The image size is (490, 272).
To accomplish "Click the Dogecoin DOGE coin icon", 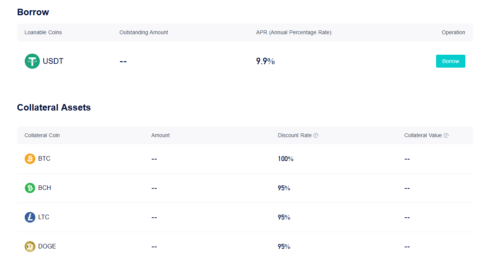I will click(x=30, y=247).
